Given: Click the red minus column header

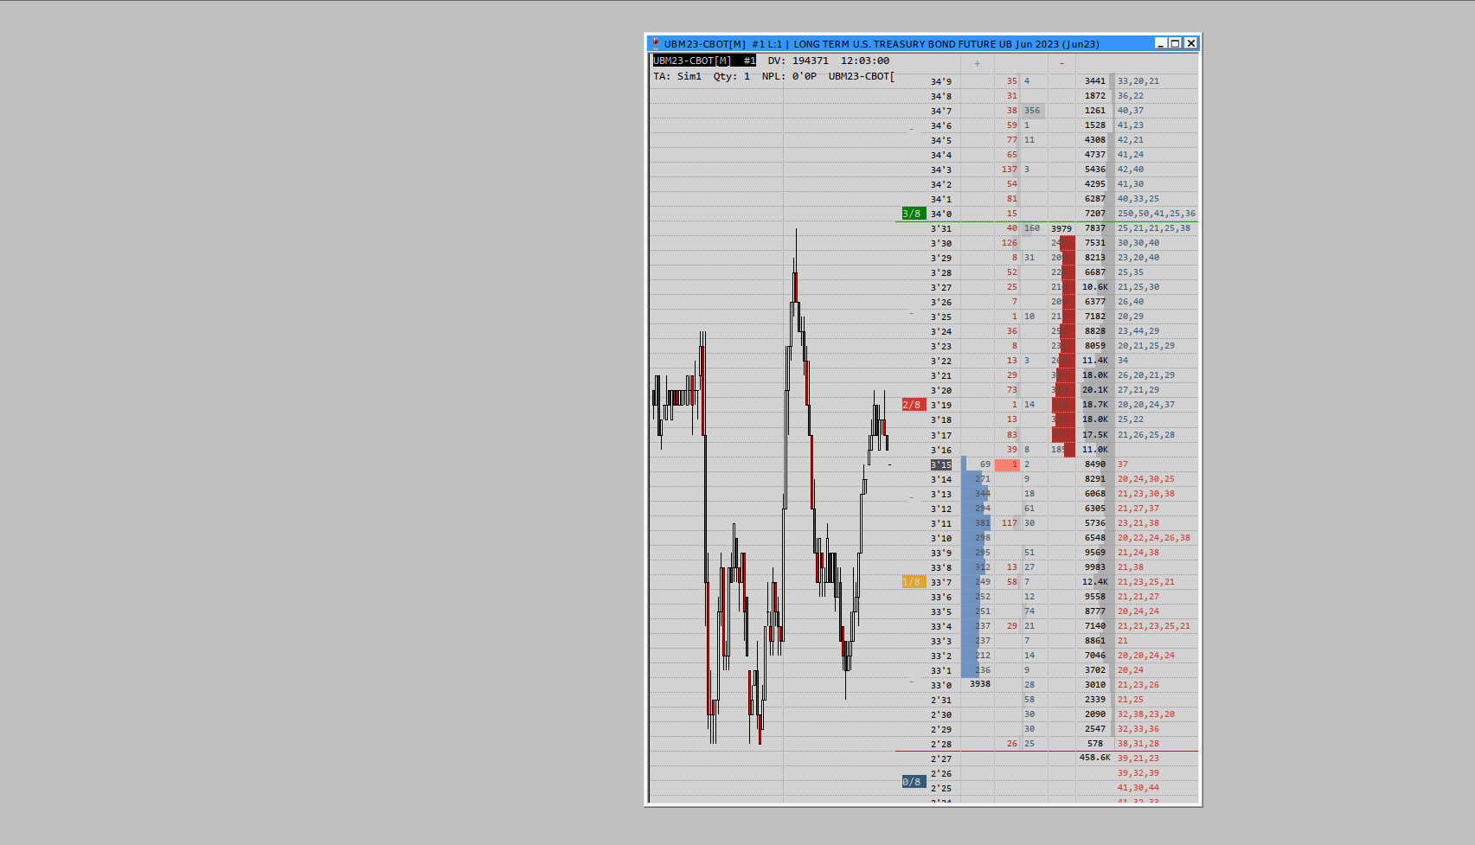Looking at the screenshot, I should coord(1061,63).
